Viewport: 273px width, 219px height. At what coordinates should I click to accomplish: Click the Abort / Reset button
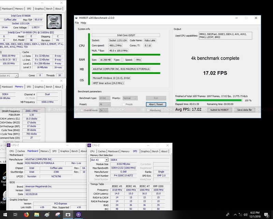click(x=156, y=104)
